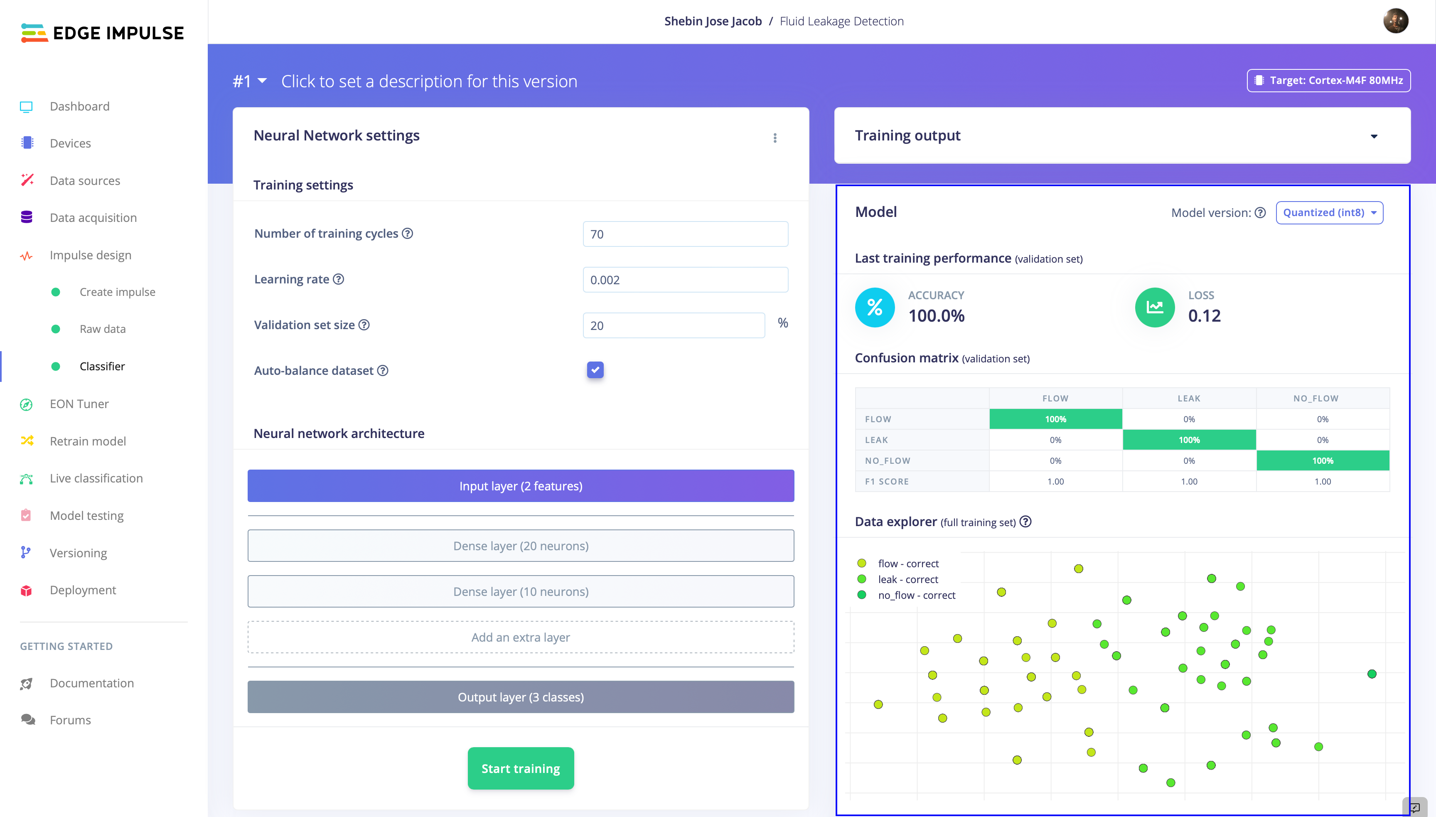The width and height of the screenshot is (1436, 817).
Task: Click the Model testing sidebar icon
Action: pos(27,514)
